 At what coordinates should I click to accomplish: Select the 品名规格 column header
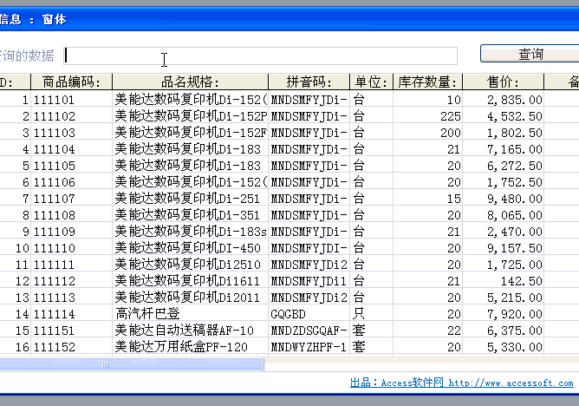click(x=190, y=82)
